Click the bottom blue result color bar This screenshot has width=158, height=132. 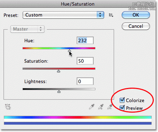[78, 123]
